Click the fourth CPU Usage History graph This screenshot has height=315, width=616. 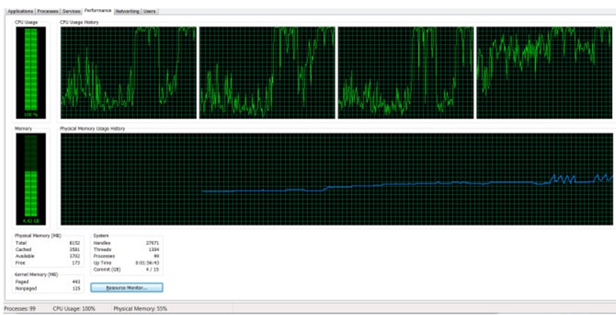[544, 72]
